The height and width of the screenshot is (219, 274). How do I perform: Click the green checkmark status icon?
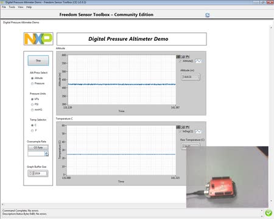(269, 213)
